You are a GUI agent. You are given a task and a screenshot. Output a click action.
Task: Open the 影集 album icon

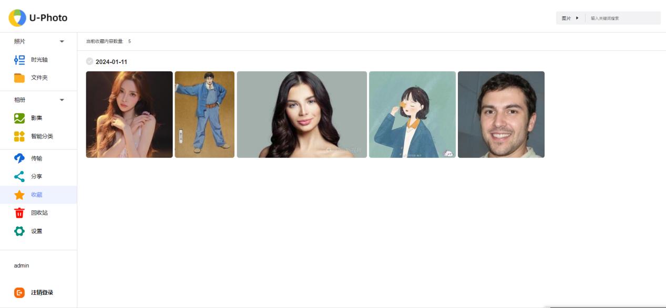point(19,118)
